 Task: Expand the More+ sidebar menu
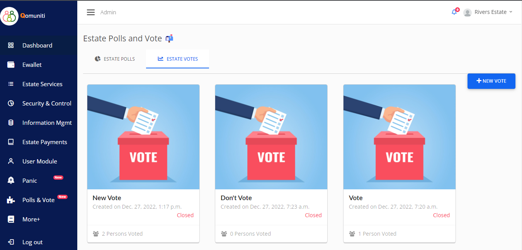point(31,219)
